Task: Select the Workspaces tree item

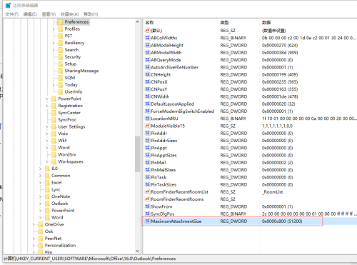Action: (x=71, y=161)
